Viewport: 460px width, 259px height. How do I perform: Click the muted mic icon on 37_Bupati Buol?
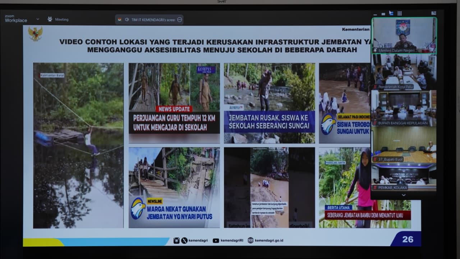[x=376, y=159]
